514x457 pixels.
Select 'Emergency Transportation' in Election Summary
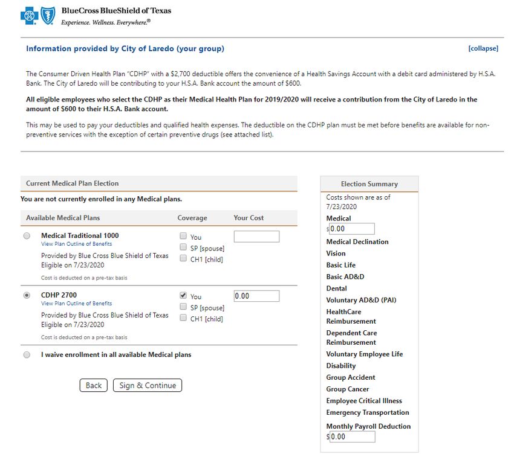coord(368,412)
